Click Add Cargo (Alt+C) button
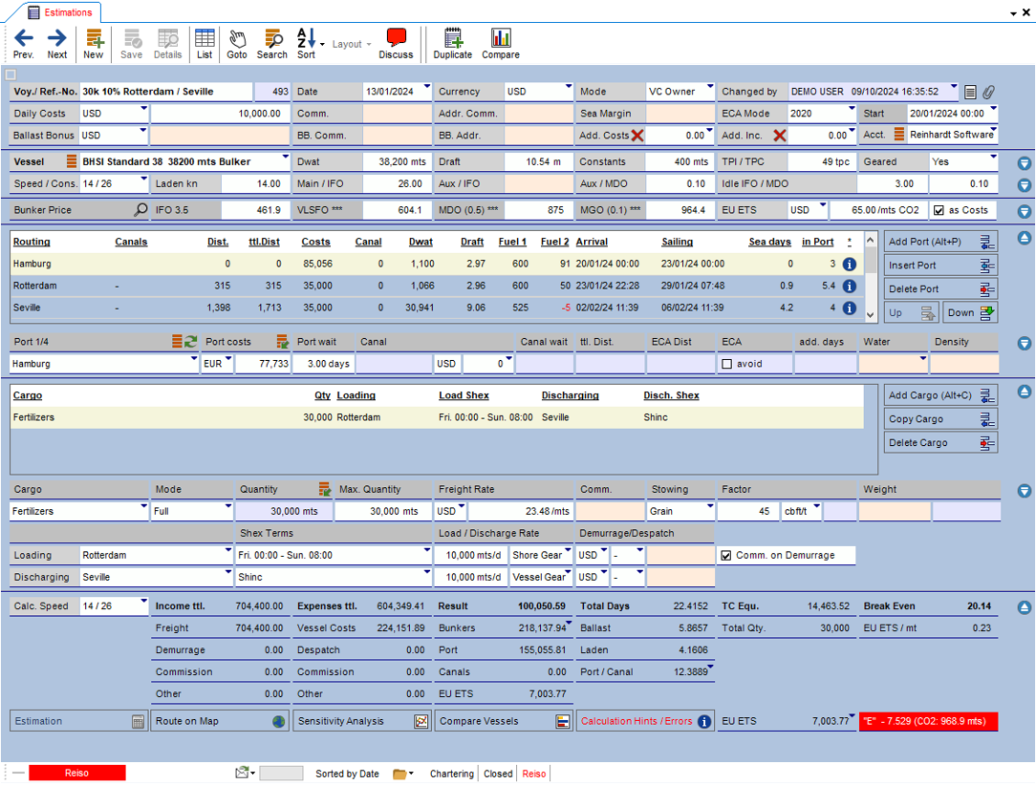 tap(940, 395)
